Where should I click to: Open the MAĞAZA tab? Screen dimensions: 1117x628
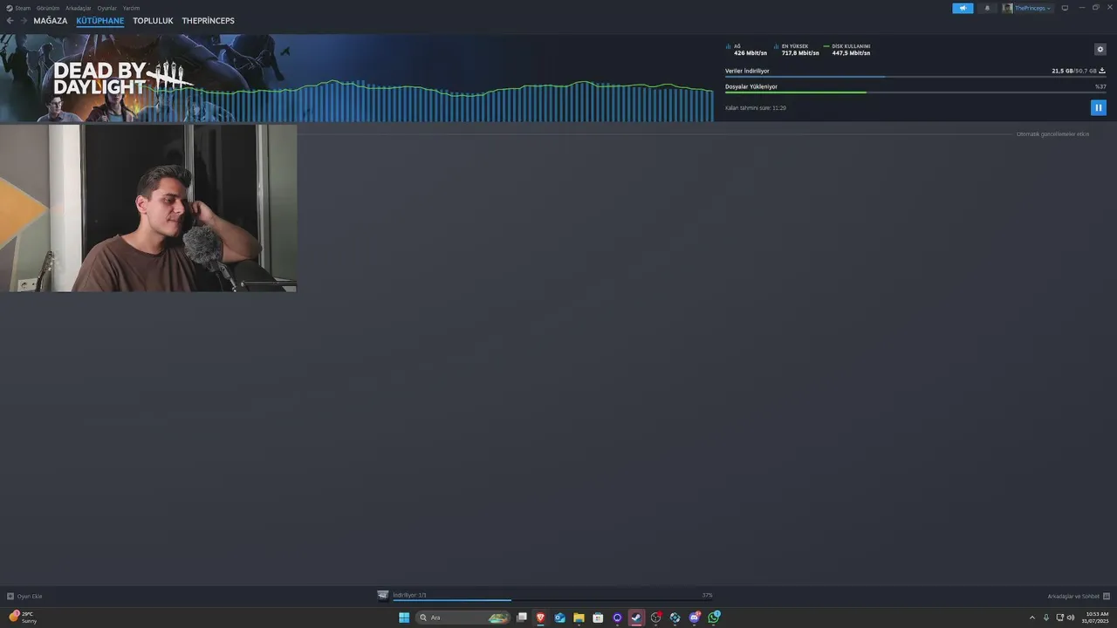[x=51, y=21]
